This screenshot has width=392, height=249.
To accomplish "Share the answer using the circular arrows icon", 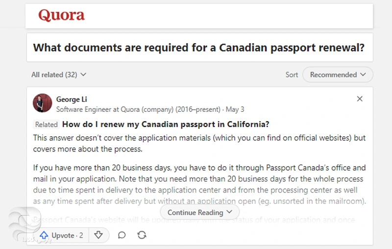I will [142, 235].
